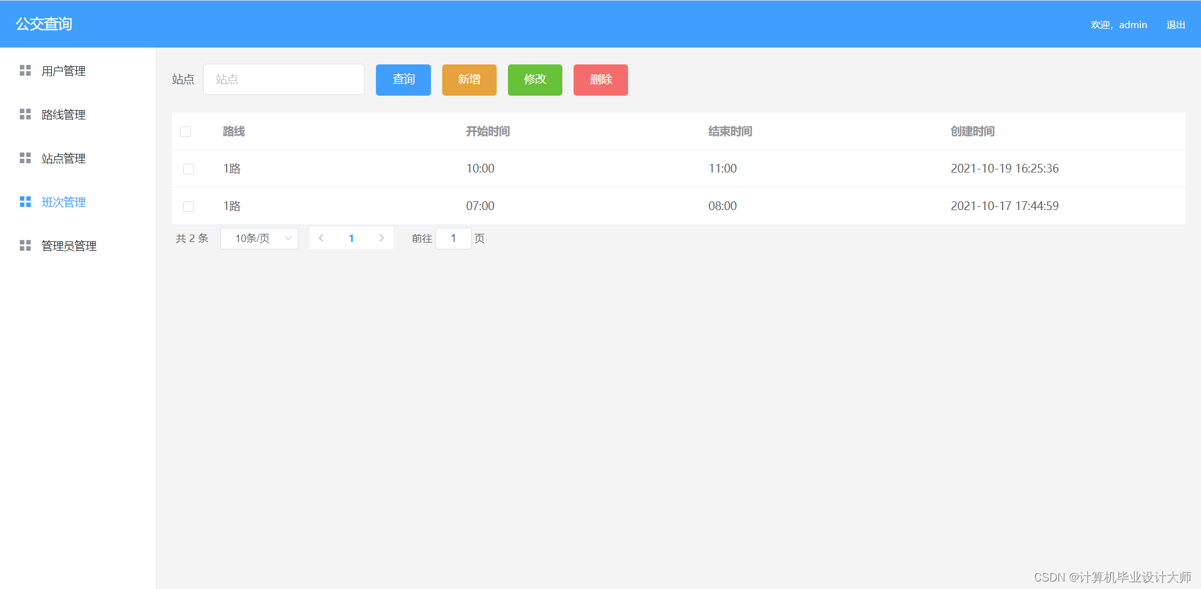
Task: Click the 退出 logout link
Action: tap(1176, 25)
